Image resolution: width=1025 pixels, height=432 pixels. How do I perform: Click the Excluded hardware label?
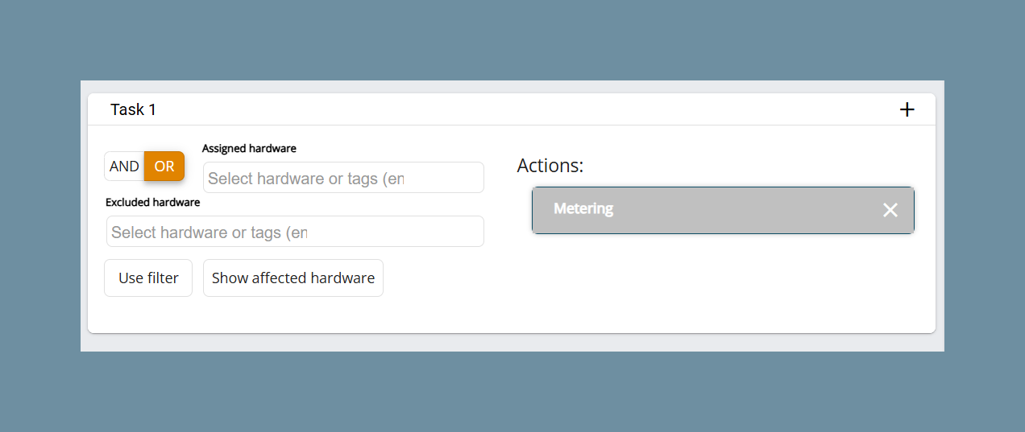tap(152, 202)
